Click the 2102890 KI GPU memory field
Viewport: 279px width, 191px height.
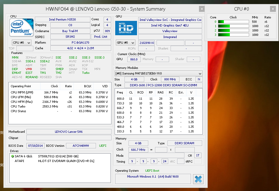[x=147, y=43]
